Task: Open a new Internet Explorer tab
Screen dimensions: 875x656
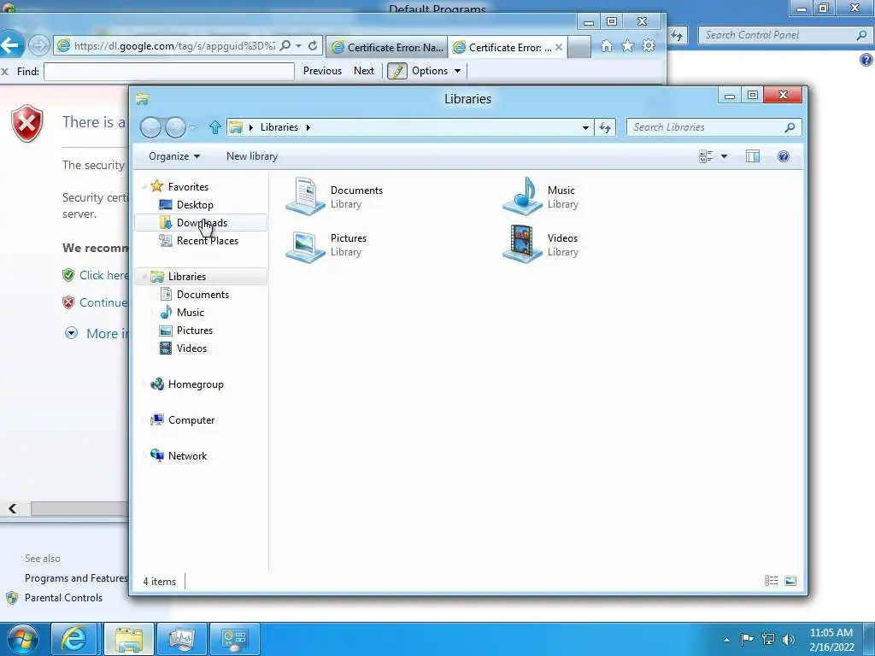Action: (x=580, y=48)
